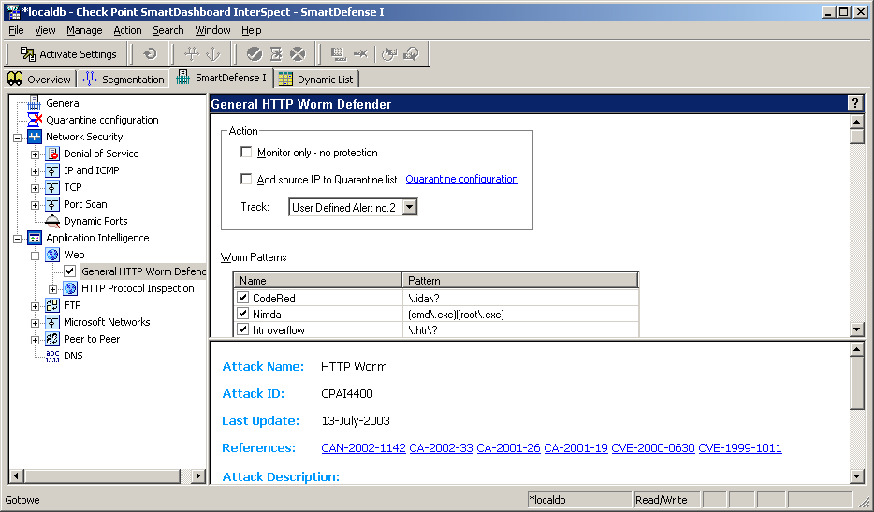This screenshot has height=512, width=874.
Task: Open the CVE-1999-1011 reference link
Action: coord(739,447)
